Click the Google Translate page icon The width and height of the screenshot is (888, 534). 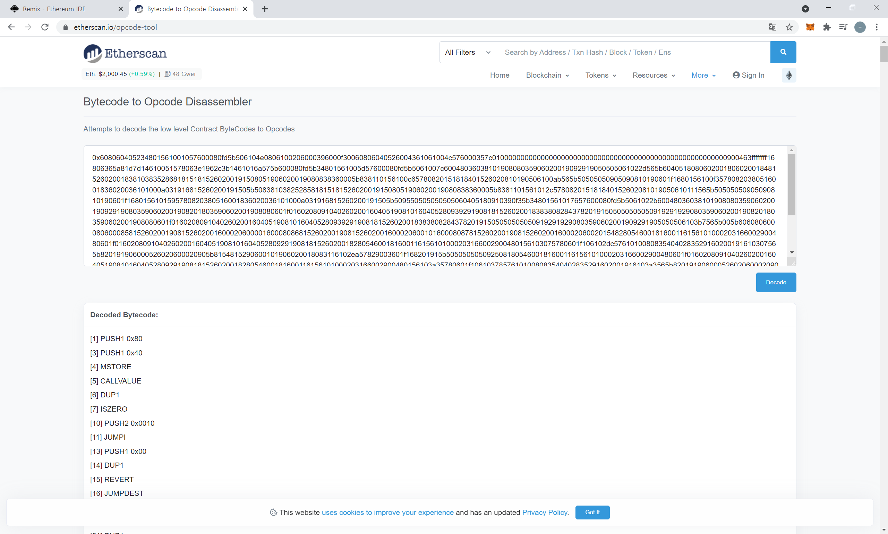pos(772,27)
